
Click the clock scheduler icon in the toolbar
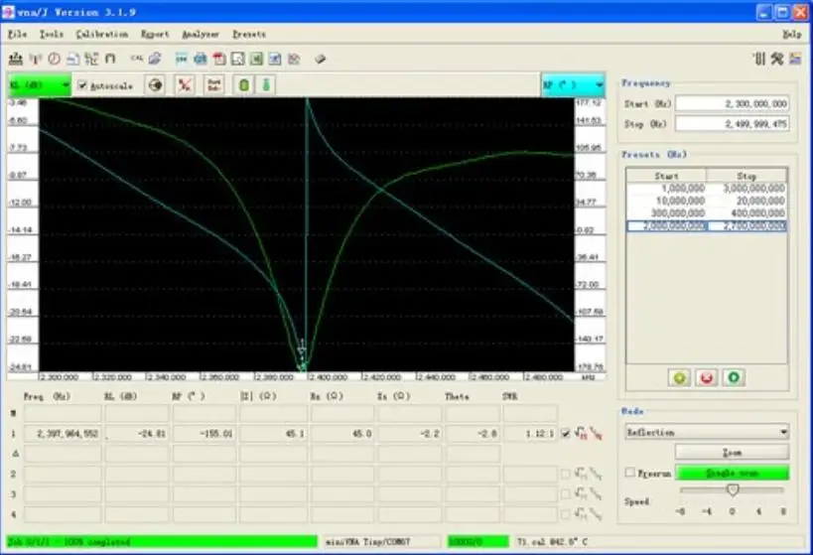click(x=54, y=59)
